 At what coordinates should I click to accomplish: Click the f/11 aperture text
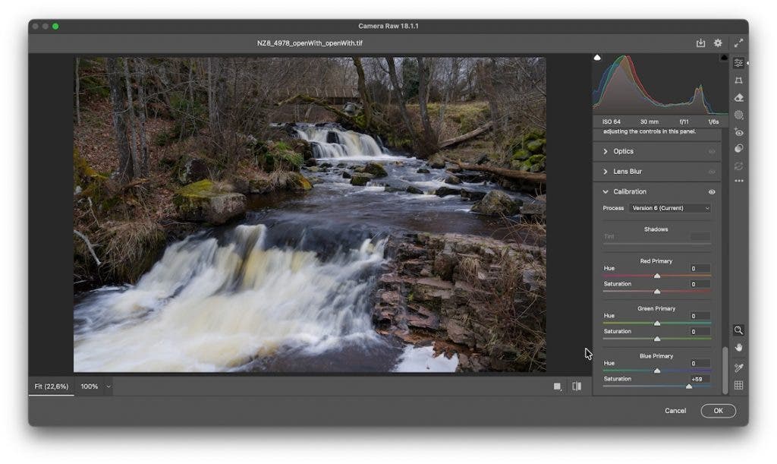tap(684, 122)
